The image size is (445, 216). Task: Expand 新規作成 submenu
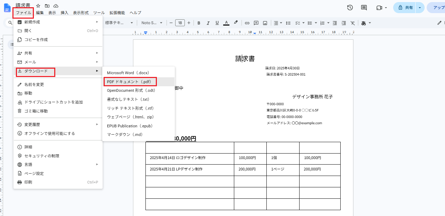point(58,22)
